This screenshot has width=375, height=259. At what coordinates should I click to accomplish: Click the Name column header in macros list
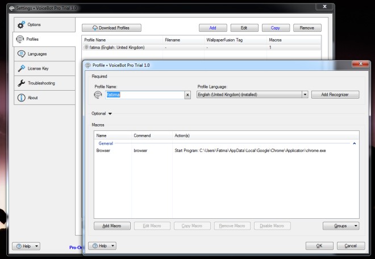pos(113,135)
